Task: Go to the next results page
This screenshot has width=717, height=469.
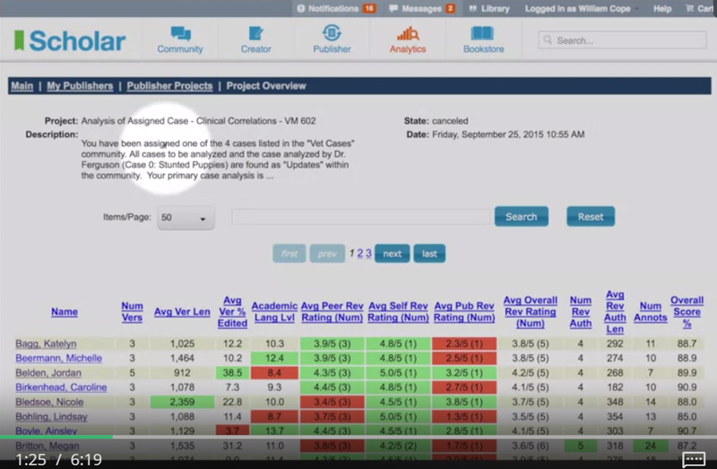Action: [x=393, y=254]
